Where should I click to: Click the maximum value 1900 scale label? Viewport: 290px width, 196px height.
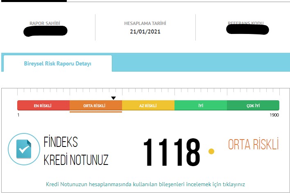click(x=274, y=115)
